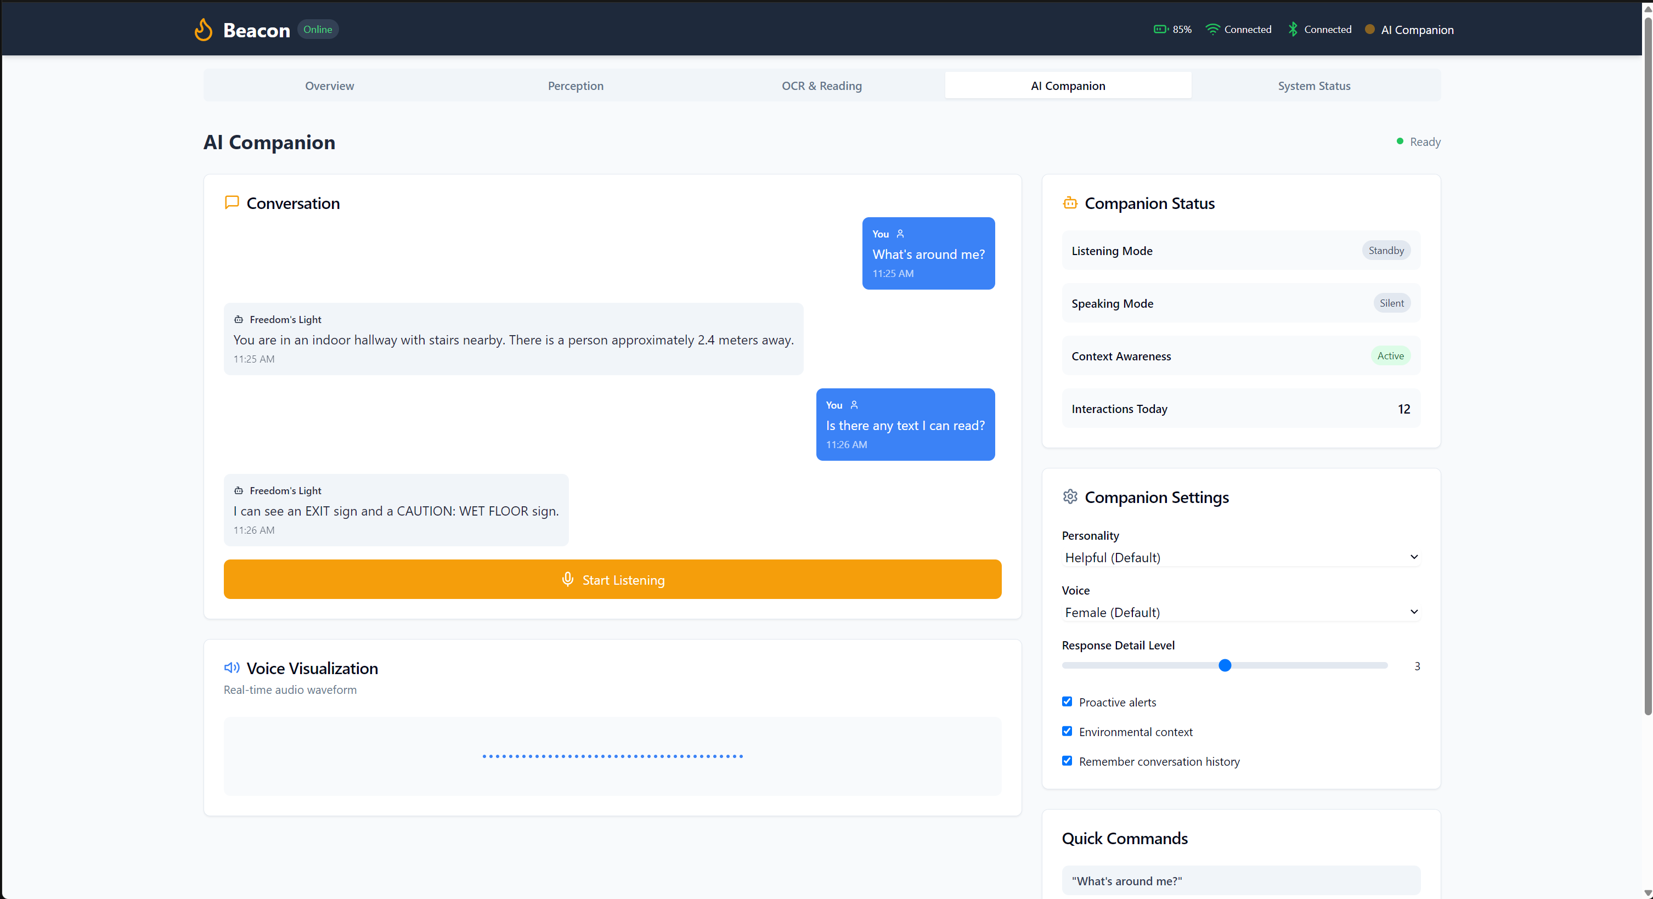Viewport: 1653px width, 899px height.
Task: Click the bot icon in hallway response message
Action: 238,320
